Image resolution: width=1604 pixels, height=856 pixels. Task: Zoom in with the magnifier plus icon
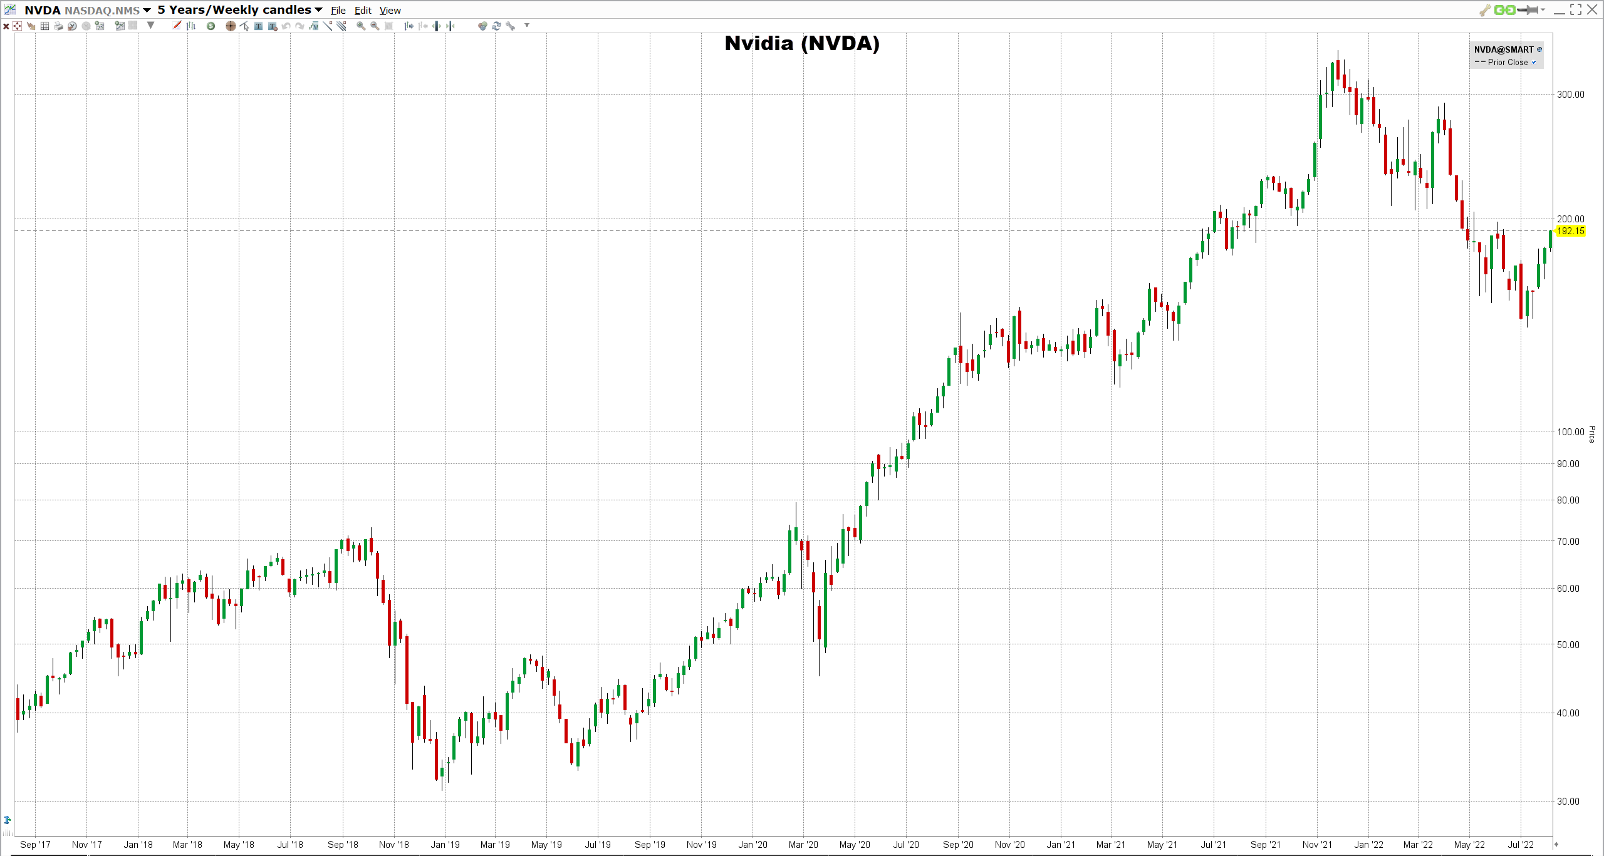(361, 26)
